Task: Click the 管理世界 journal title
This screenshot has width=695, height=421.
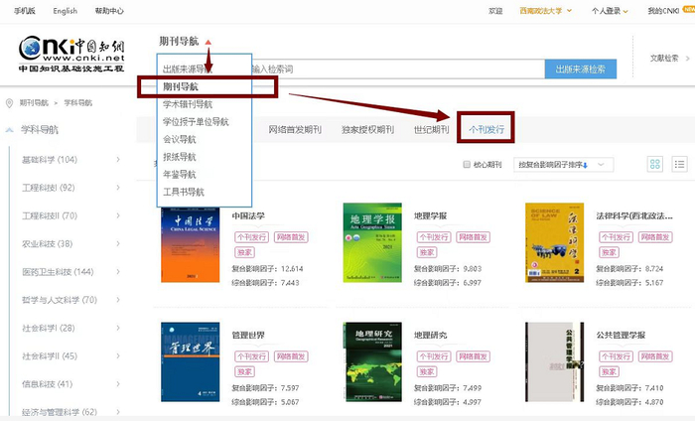Action: click(x=248, y=335)
